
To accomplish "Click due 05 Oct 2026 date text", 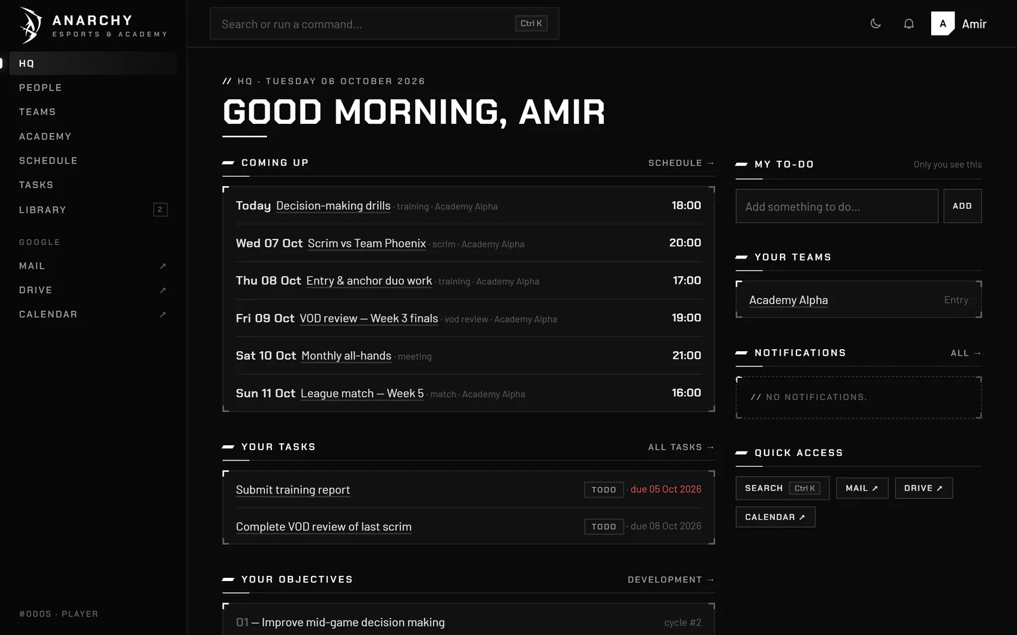I will tap(666, 490).
